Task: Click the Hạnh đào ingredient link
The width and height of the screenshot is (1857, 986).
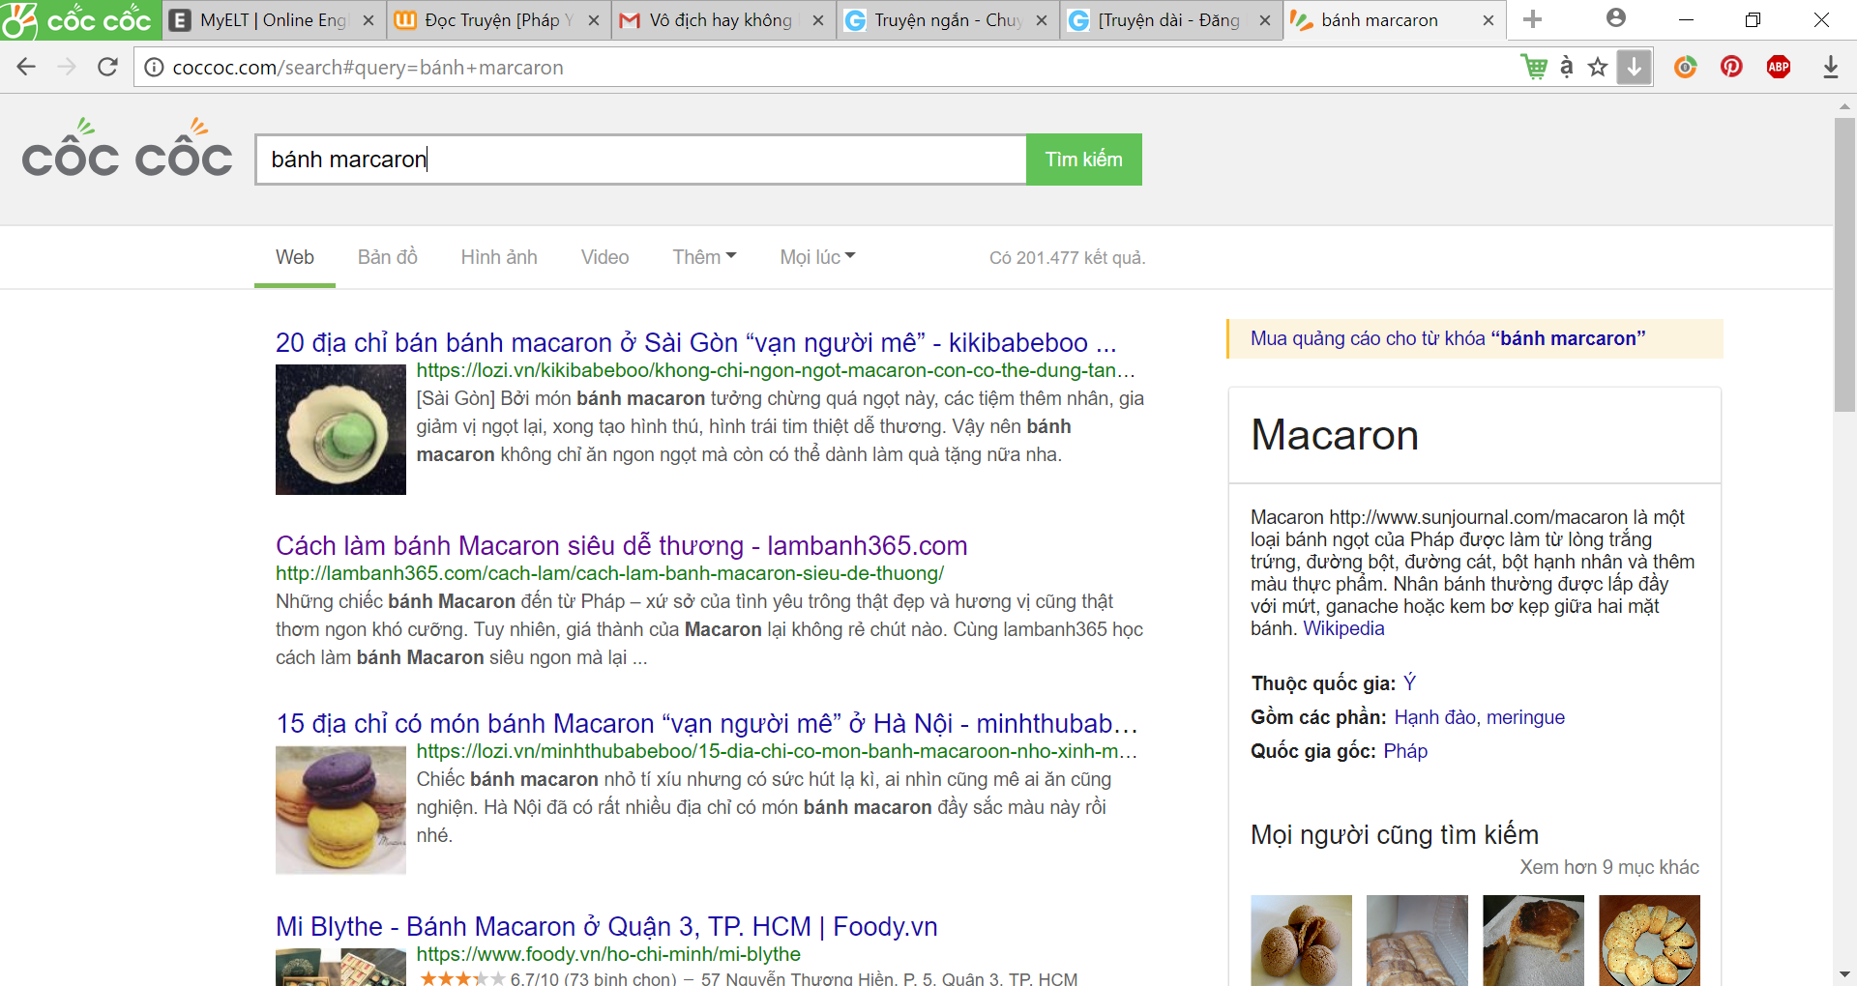Action: click(x=1435, y=717)
